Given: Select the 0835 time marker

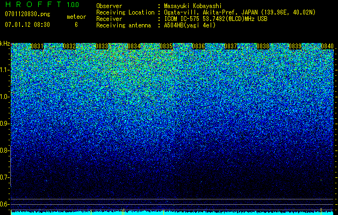Looking at the screenshot, I should click(x=166, y=46).
